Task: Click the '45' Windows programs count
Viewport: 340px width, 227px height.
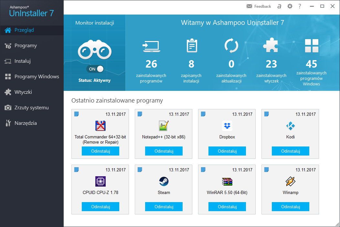Action: pos(311,64)
